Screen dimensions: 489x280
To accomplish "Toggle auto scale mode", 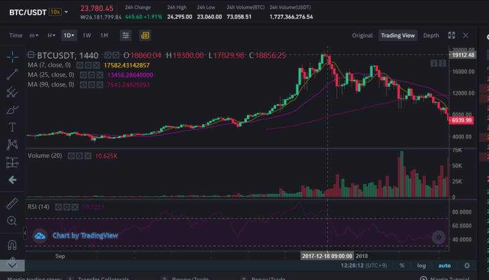I will tap(444, 266).
